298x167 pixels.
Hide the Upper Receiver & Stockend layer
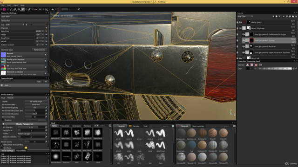coord(237,52)
